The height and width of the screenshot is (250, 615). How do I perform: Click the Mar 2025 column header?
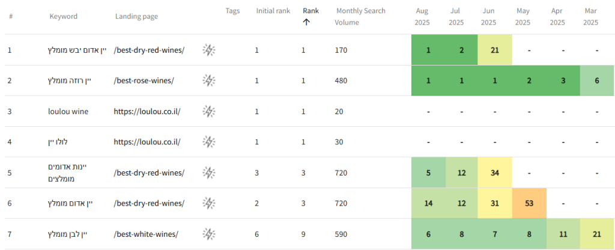pyautogui.click(x=591, y=16)
